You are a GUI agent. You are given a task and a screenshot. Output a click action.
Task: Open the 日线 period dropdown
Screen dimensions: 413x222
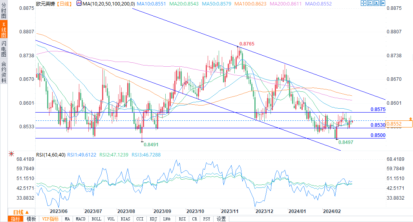21,212
